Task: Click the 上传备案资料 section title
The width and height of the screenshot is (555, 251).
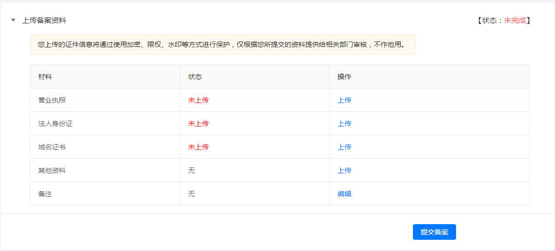Action: (x=44, y=21)
